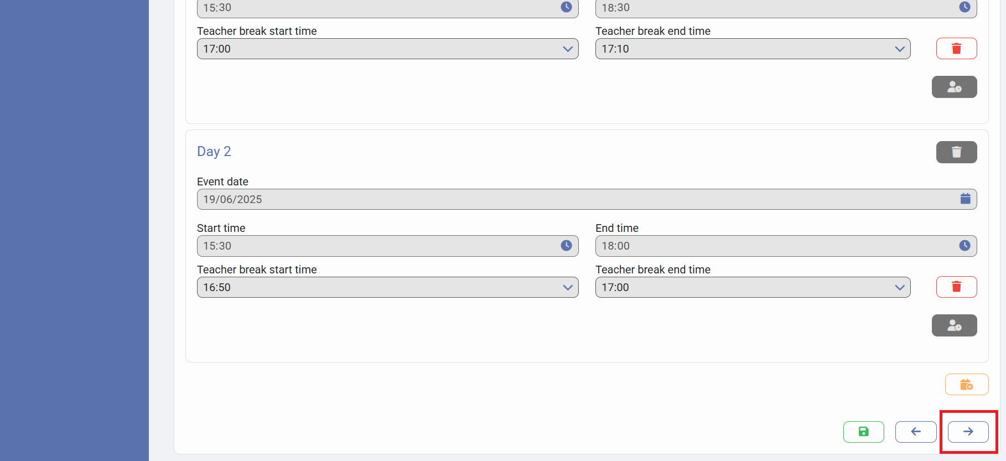The image size is (1006, 461).
Task: Click add teacher break above Day 2
Action: tap(954, 87)
